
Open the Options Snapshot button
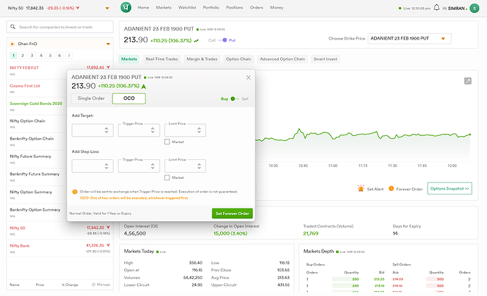coord(450,188)
